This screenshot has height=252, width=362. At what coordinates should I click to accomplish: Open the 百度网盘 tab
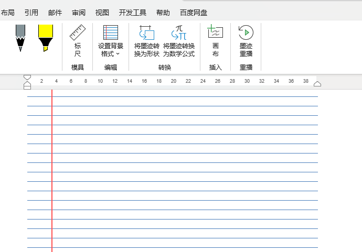pos(194,13)
